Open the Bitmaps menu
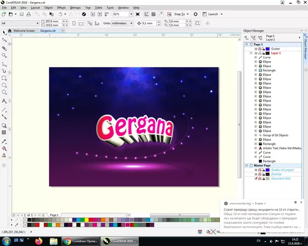 coord(75,8)
